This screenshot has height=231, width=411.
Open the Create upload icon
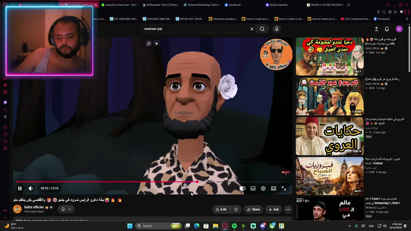click(x=376, y=29)
